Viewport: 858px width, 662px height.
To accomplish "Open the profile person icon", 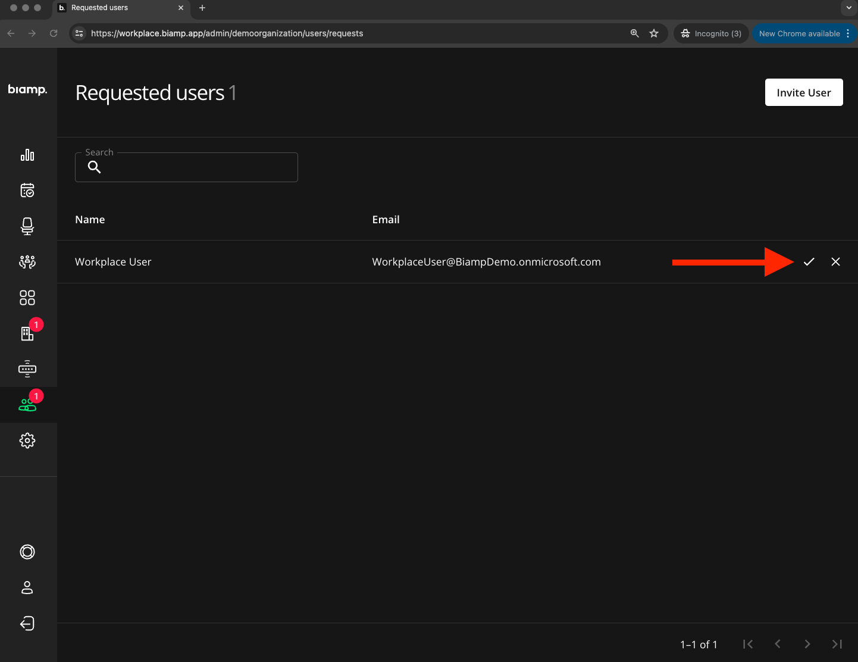I will tap(27, 588).
